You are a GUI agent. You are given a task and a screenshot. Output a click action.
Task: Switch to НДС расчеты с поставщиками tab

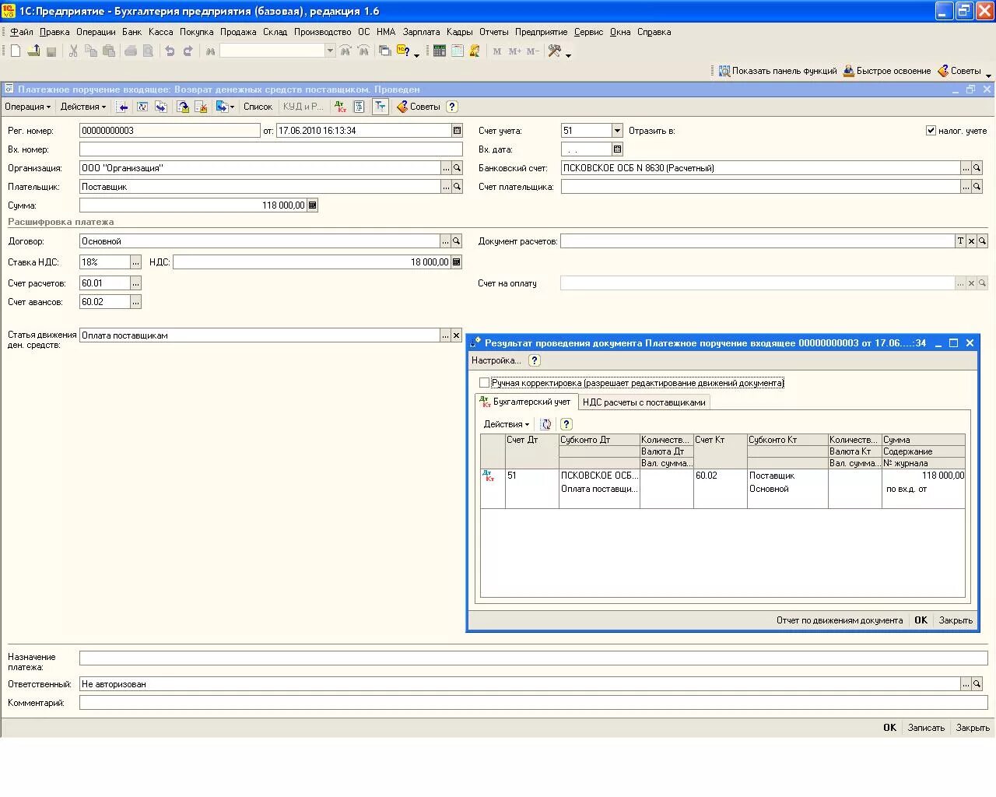coord(644,402)
